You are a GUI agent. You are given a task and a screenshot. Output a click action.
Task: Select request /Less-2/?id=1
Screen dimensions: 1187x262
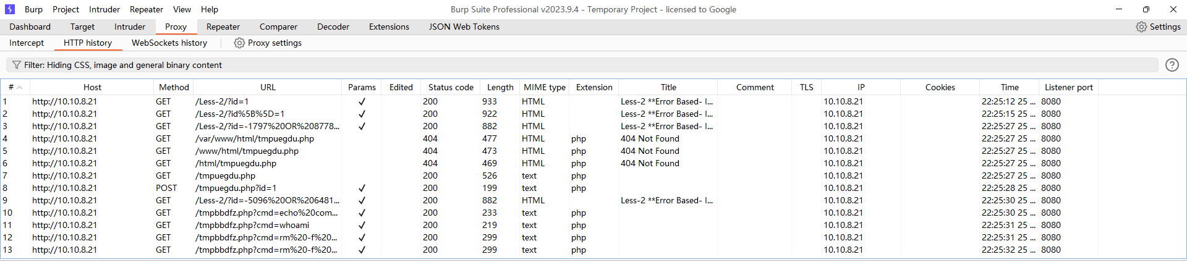[222, 101]
